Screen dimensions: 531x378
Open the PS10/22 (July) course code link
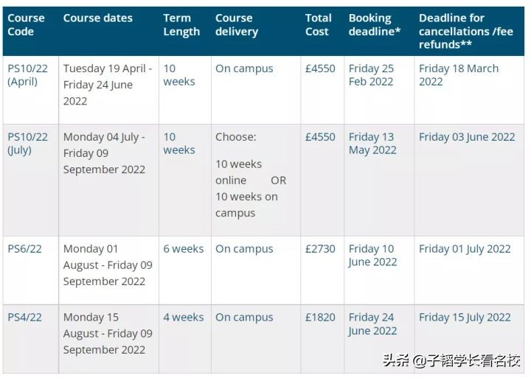[x=27, y=143]
